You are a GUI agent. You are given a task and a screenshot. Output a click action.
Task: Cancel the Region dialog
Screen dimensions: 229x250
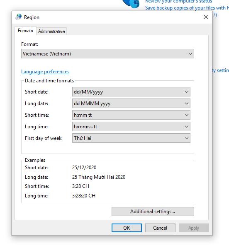(x=160, y=228)
